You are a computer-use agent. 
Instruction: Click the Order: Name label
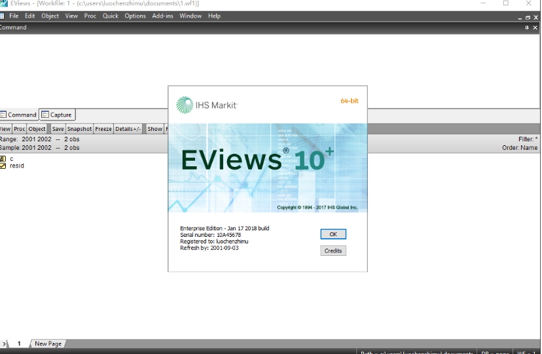pyautogui.click(x=520, y=147)
